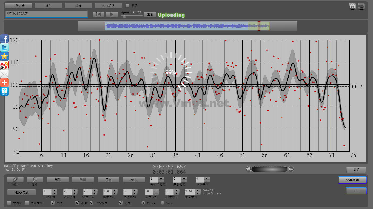This screenshot has height=209, width=373.
Task: Click the 分享截图 share screenshot button
Action: tap(352, 180)
